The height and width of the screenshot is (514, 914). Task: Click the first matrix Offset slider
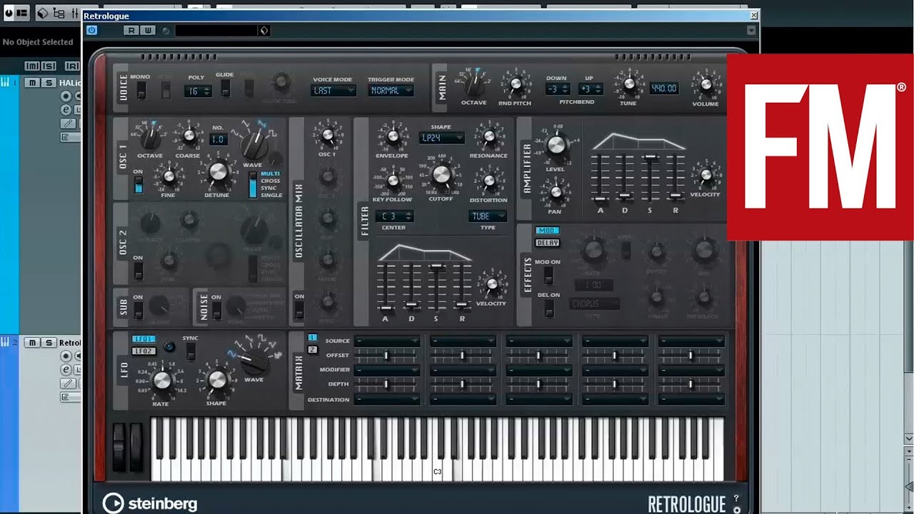coord(387,355)
